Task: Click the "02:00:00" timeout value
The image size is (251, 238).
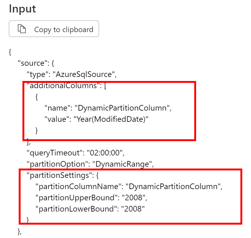Action: tap(105, 153)
